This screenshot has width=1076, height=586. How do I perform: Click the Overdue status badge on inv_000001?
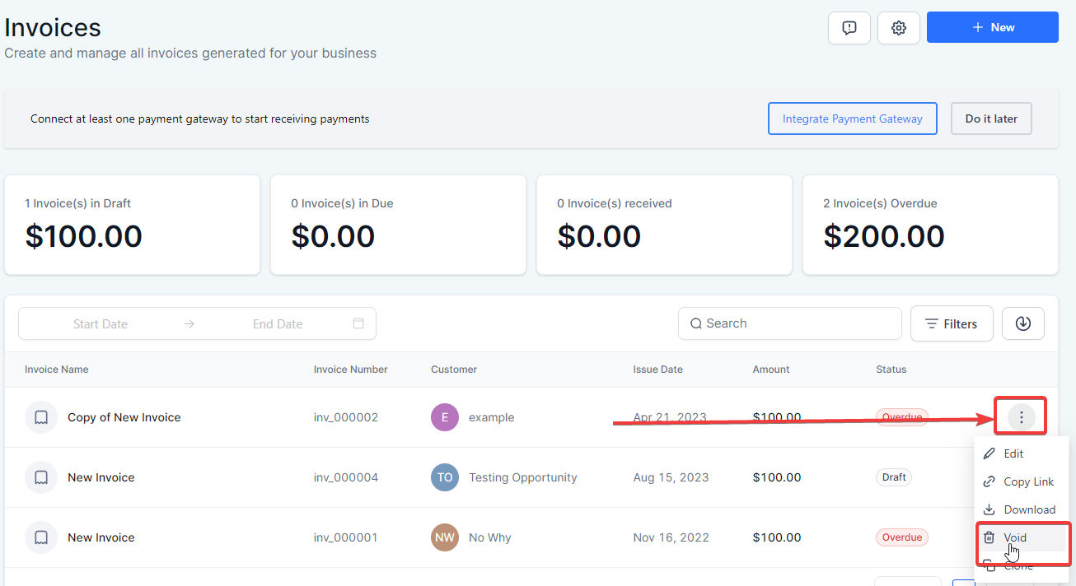pos(901,537)
